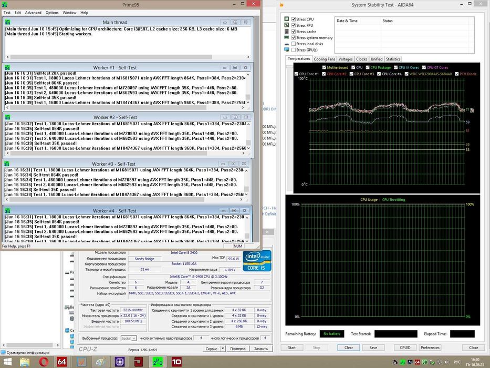The width and height of the screenshot is (490, 368).
Task: Click Start button in AIDA64
Action: pyautogui.click(x=292, y=347)
